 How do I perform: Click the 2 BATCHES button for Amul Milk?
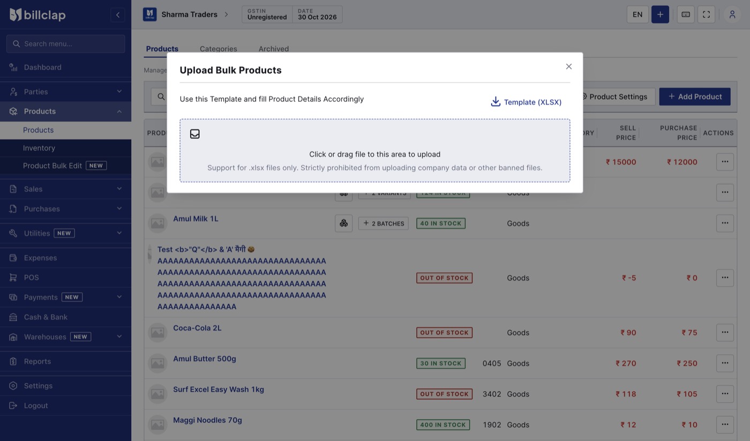pos(384,223)
